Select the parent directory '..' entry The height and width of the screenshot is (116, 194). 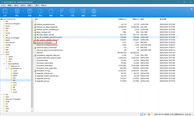tap(36, 22)
